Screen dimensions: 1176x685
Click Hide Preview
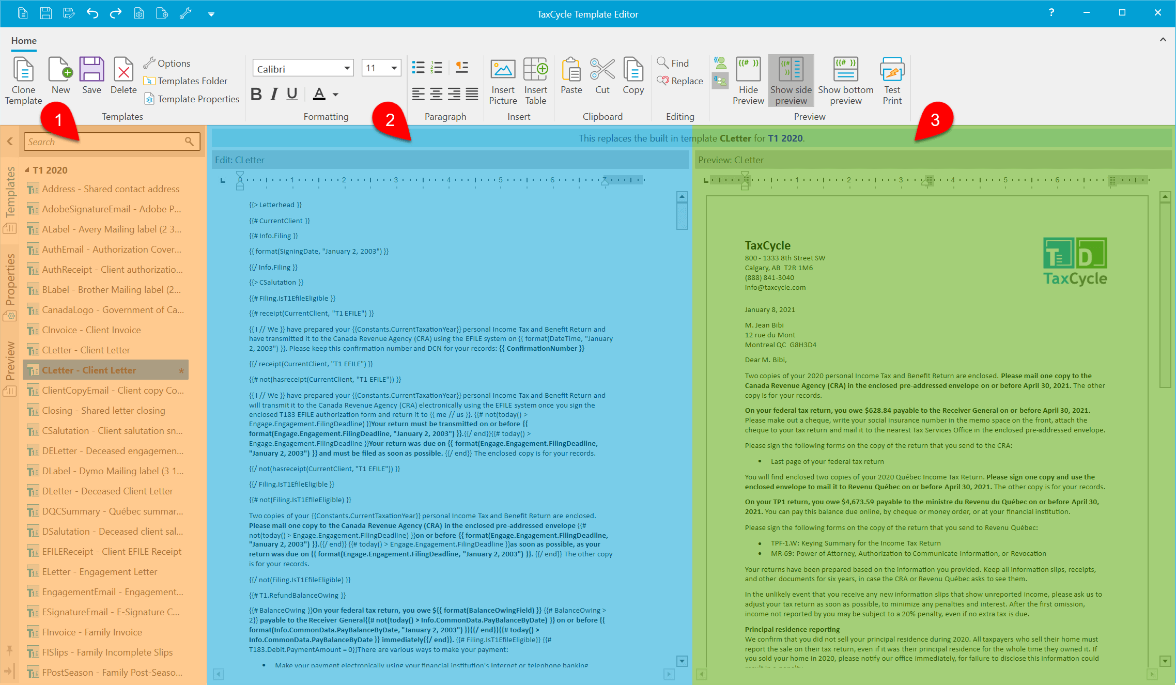(748, 81)
